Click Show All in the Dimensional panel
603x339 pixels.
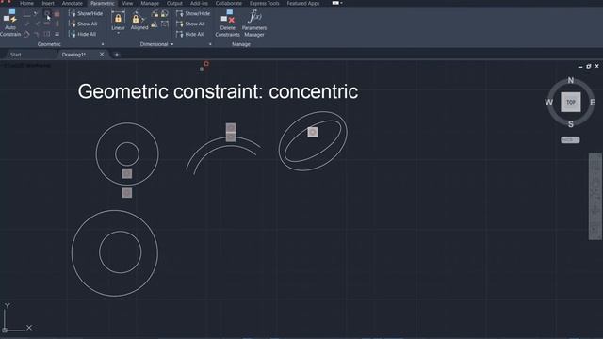point(190,24)
